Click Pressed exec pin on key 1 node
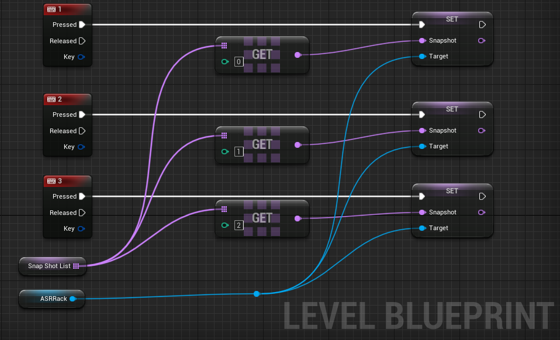Image resolution: width=560 pixels, height=340 pixels. coord(82,25)
